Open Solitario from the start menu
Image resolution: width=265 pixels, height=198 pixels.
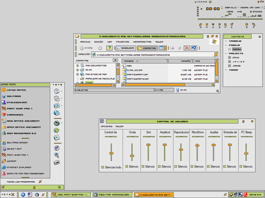(11, 96)
